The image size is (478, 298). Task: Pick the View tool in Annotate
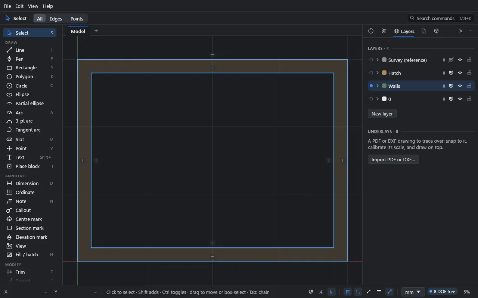[30, 246]
